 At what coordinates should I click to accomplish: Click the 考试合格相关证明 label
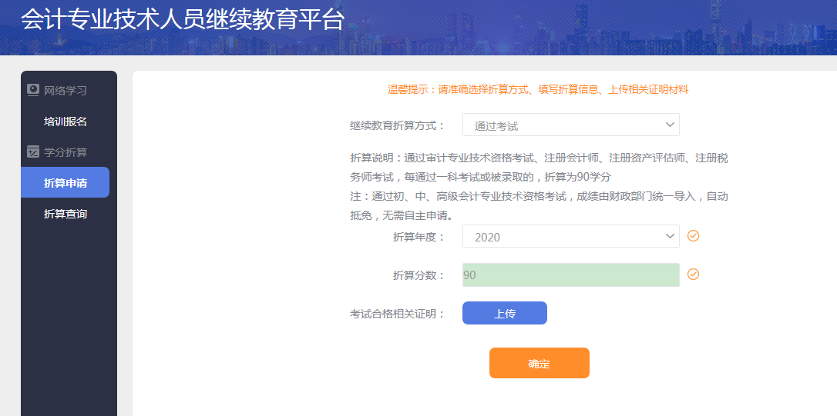[x=398, y=314]
